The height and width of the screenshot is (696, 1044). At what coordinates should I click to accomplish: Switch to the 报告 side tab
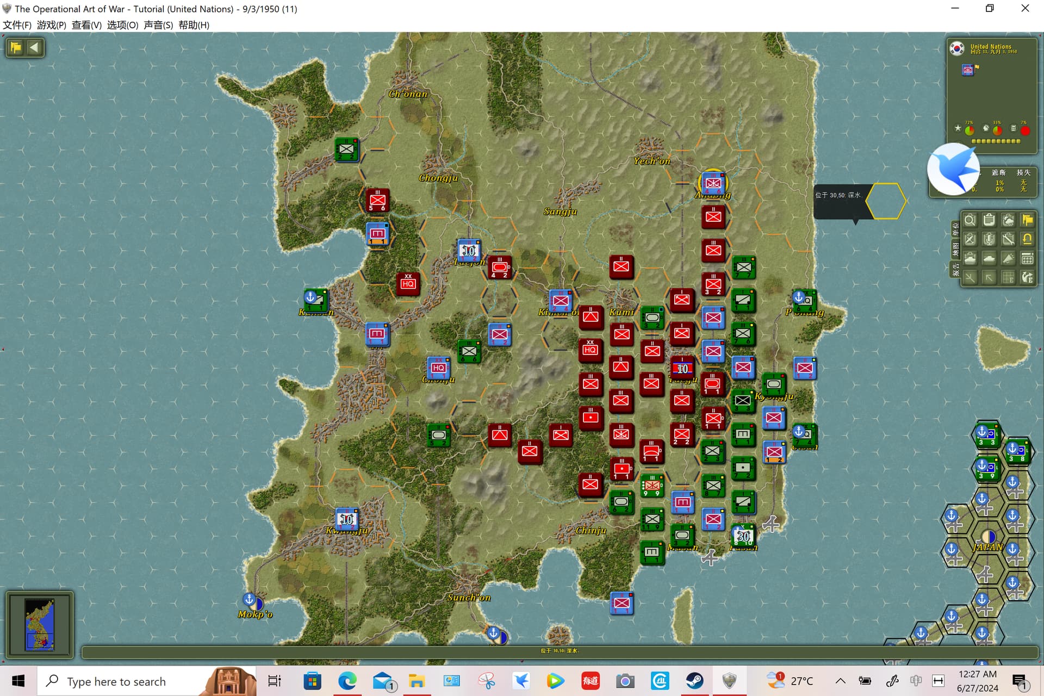pos(955,270)
